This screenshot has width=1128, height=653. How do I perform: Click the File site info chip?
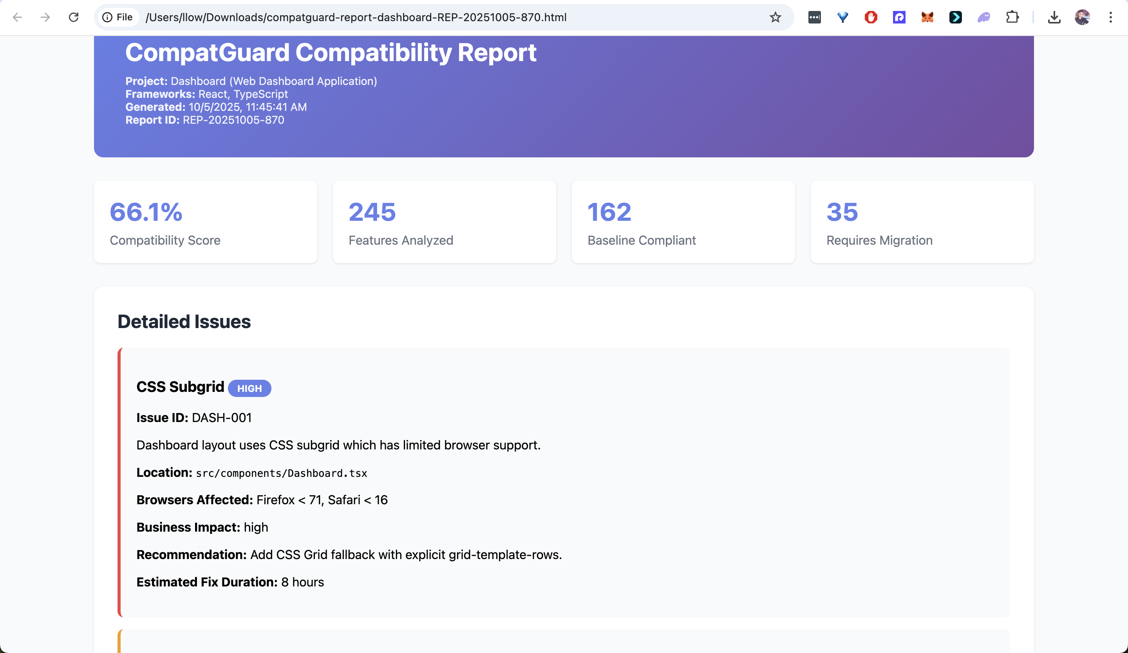(x=118, y=18)
